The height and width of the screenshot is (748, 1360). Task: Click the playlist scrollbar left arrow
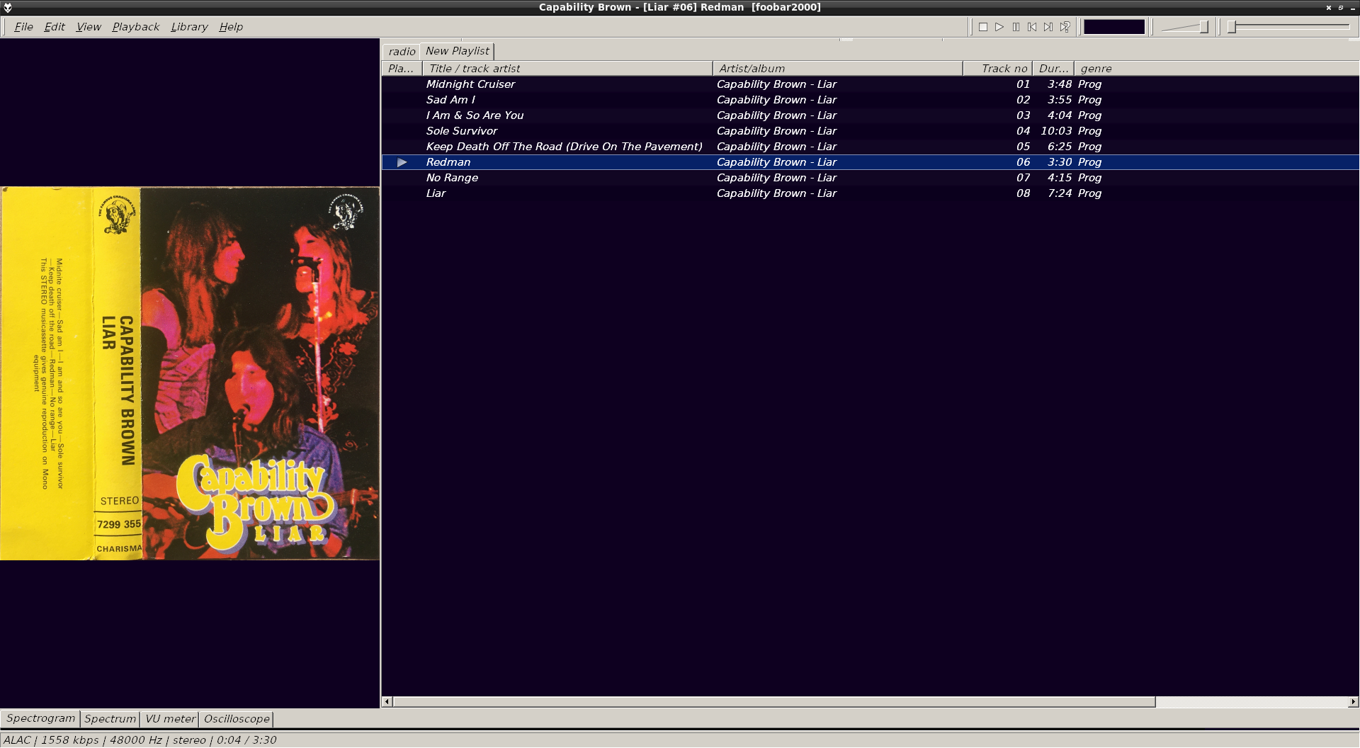click(x=387, y=702)
